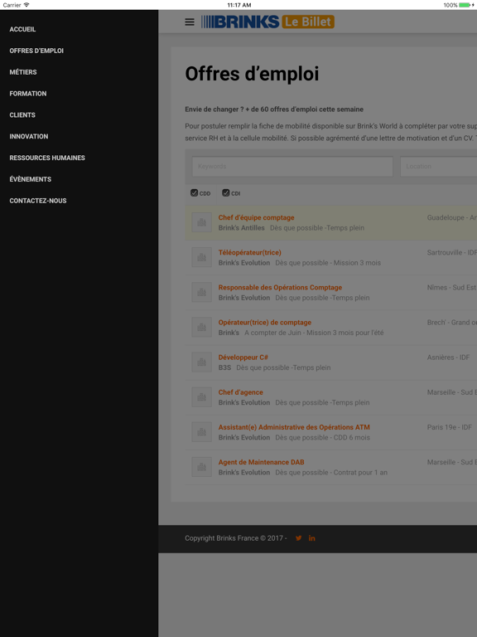Screen dimensions: 477x637
Task: Click company icon beside Opérateur(trice) de comptage
Action: (x=201, y=327)
